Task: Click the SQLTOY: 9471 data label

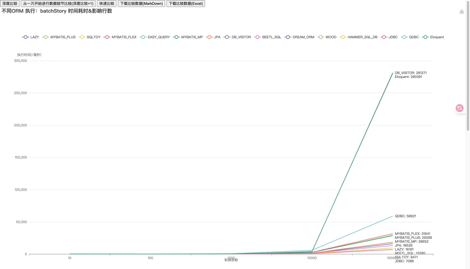Action: (406, 257)
